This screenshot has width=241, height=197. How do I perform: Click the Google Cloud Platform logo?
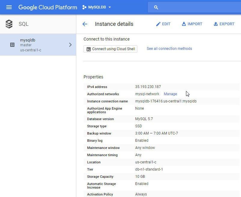coord(48,7)
